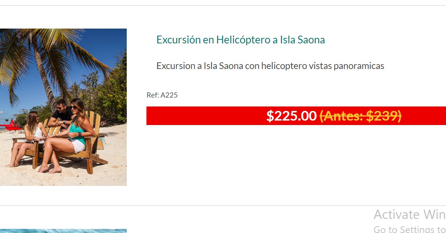Open the next product thumbnail at the bottom
The height and width of the screenshot is (233, 446).
click(63, 231)
